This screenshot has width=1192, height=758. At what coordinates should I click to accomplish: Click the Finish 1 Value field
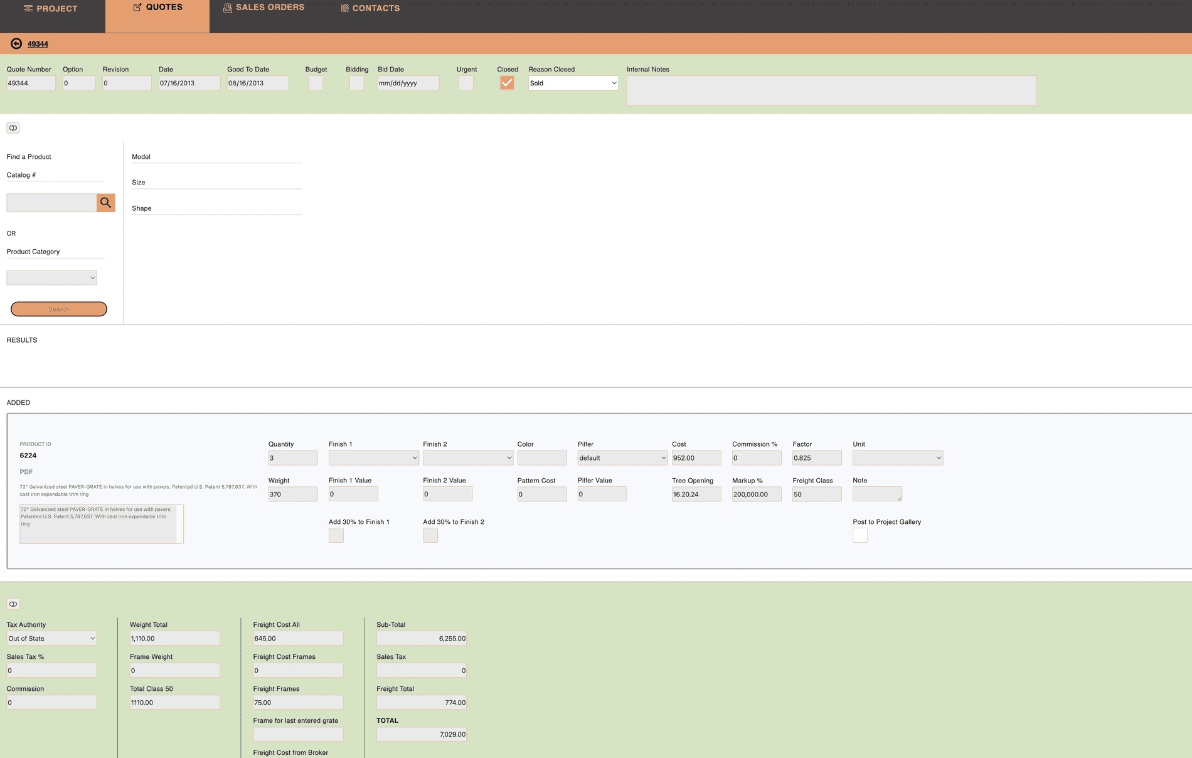click(353, 494)
